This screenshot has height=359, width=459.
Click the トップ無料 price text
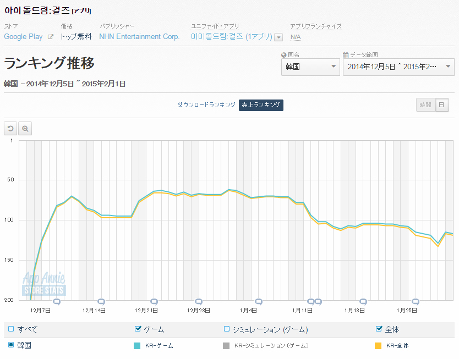(76, 37)
